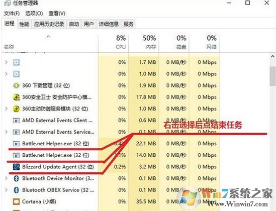Expand the Bluetooth OBEX Service group
Viewport: 276px width, 211px height.
(x=6, y=190)
